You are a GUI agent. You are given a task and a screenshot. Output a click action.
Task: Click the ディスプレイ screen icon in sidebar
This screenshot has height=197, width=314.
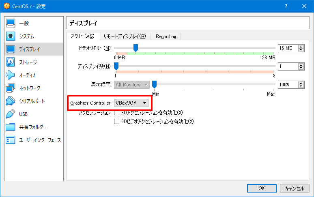click(11, 49)
